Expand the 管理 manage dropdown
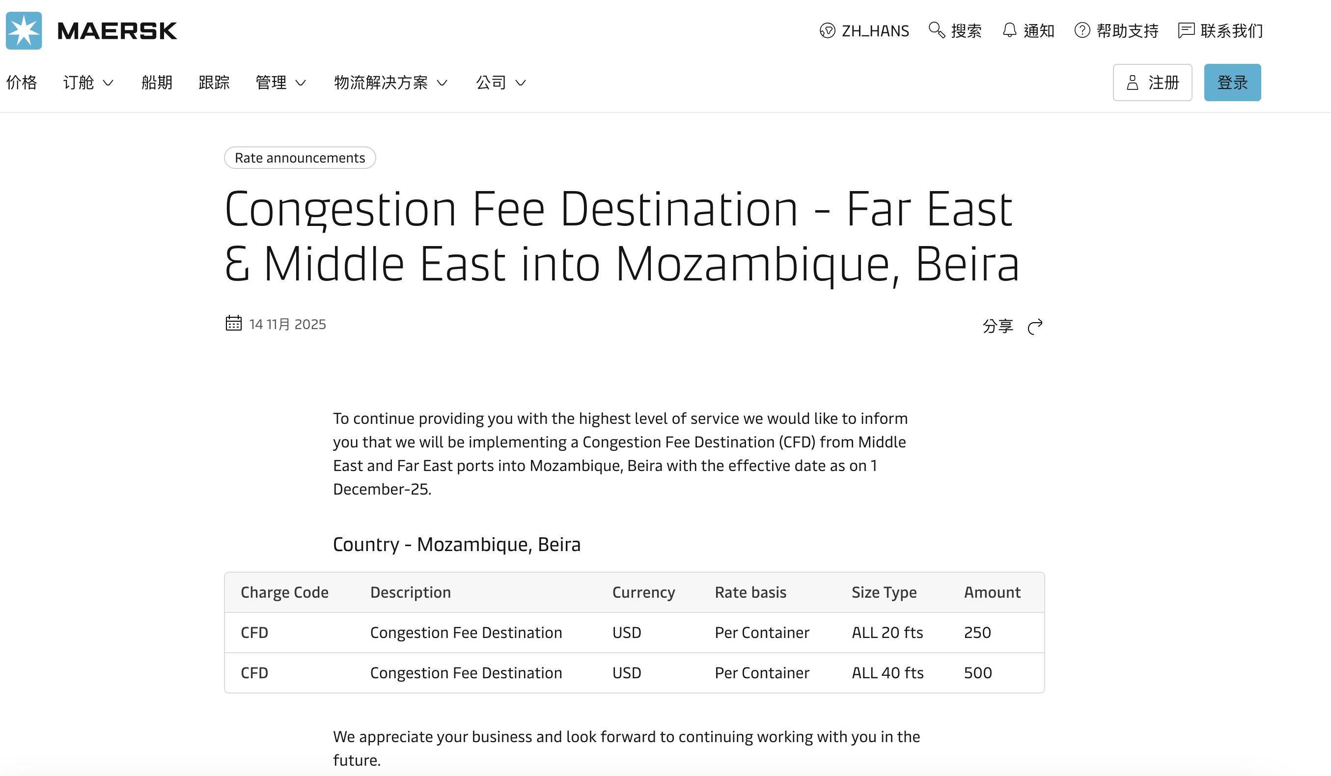The height and width of the screenshot is (776, 1331). 280,83
